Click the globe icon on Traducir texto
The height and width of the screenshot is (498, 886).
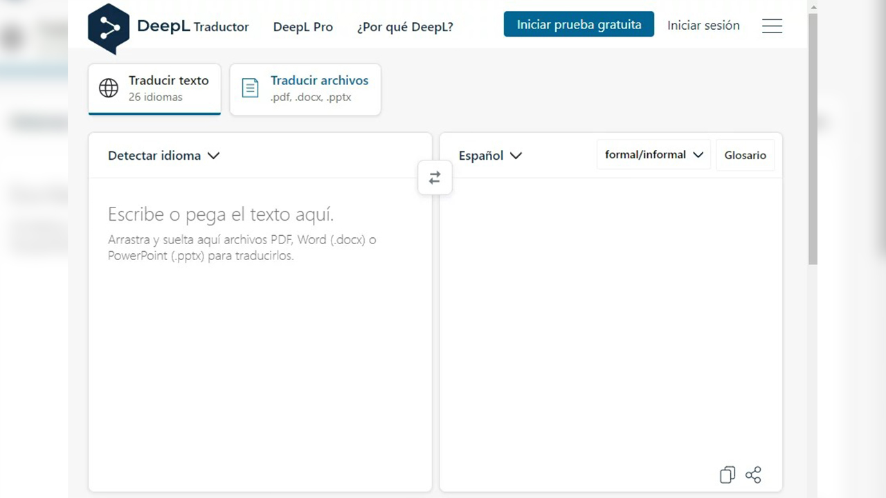pos(109,89)
